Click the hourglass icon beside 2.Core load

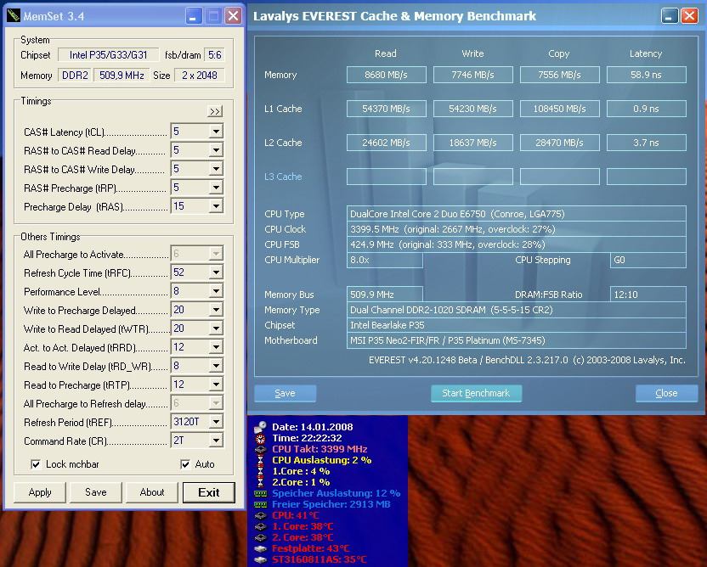[260, 482]
